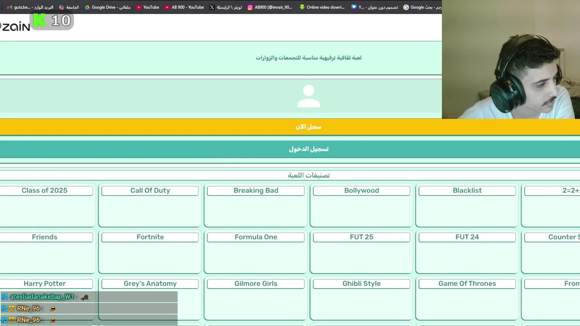Image resolution: width=580 pixels, height=326 pixels.
Task: Open the Online video downloader bookmark
Action: (322, 7)
